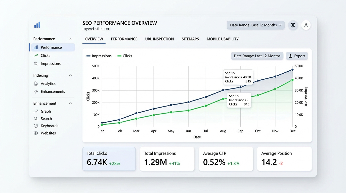Open the top Date Range Last 12 Months dropdown

click(x=255, y=25)
